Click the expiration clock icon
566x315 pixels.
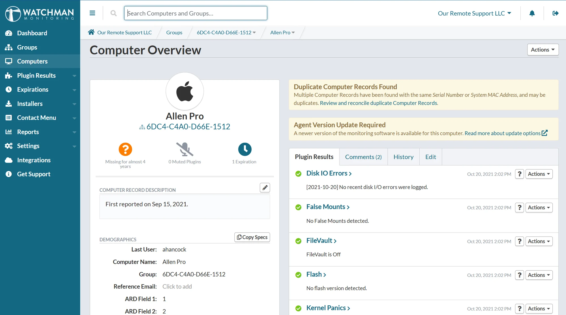245,149
